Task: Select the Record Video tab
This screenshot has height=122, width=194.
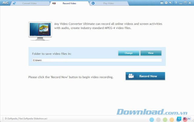Action: pos(69,3)
